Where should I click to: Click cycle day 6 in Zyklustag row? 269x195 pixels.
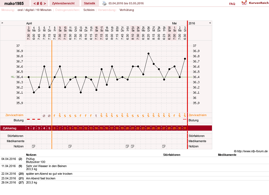(x=55, y=128)
